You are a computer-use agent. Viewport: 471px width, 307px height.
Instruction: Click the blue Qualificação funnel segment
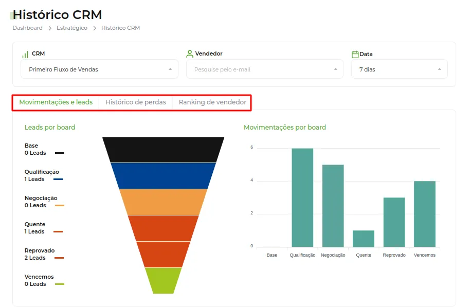[x=163, y=176]
